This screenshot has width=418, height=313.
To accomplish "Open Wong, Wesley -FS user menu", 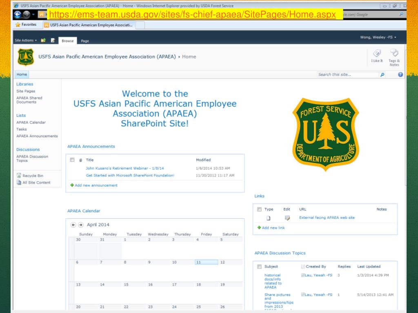I will (x=378, y=37).
